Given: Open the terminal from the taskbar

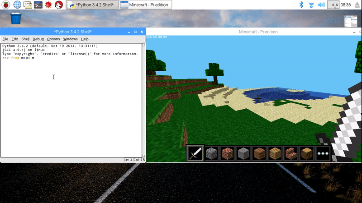Looking at the screenshot, I should (38, 5).
